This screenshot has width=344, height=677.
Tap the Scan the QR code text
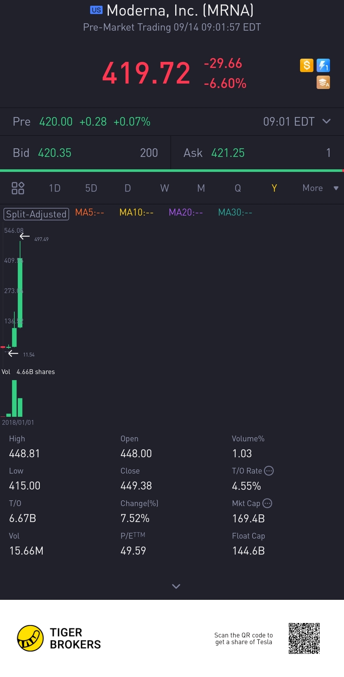point(244,638)
